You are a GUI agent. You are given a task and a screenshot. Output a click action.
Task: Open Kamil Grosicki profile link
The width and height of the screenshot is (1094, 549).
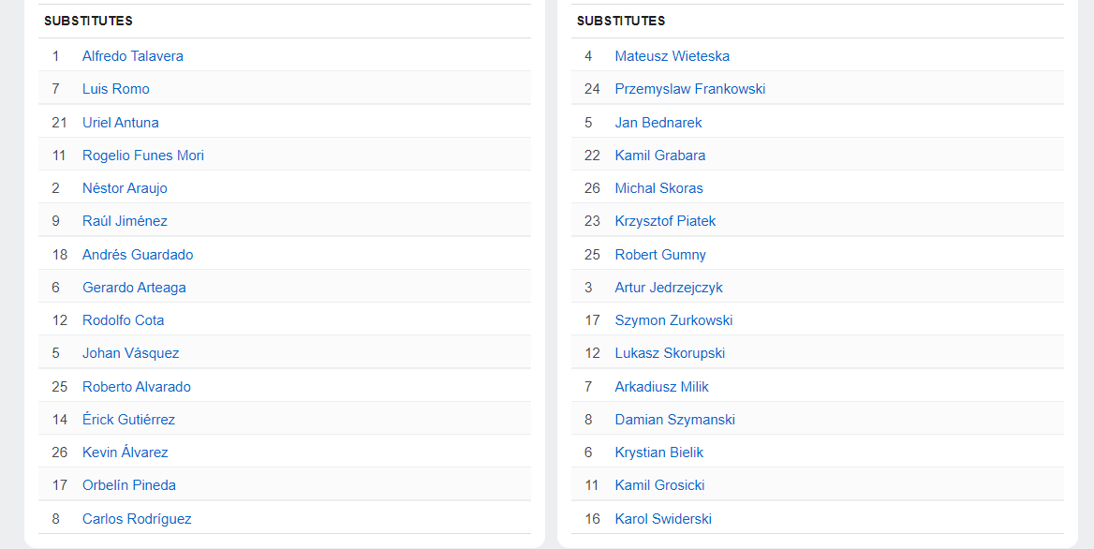pyautogui.click(x=659, y=484)
